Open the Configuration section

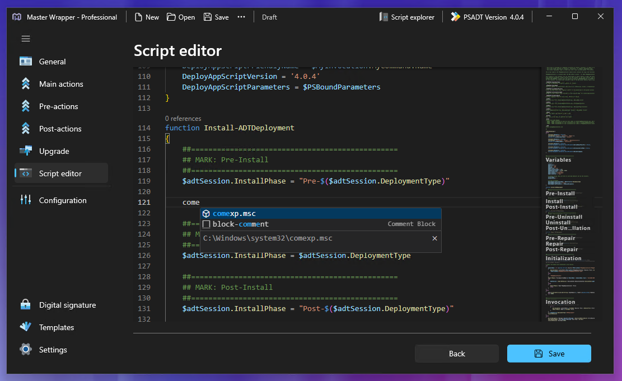pyautogui.click(x=63, y=200)
